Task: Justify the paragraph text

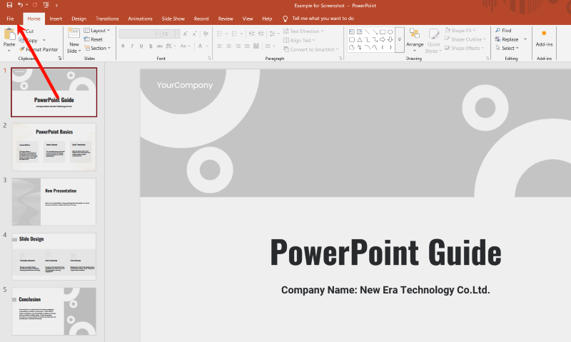Action: tap(247, 46)
